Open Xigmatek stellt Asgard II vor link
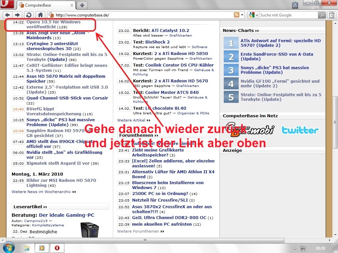 point(58,163)
